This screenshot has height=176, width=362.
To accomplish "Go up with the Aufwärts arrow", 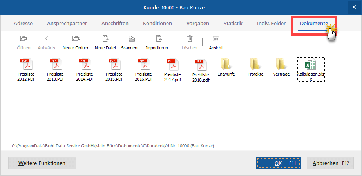I will (46, 38).
